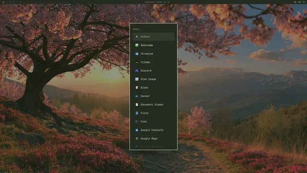Launch Google Contacts from its icon

click(x=137, y=130)
